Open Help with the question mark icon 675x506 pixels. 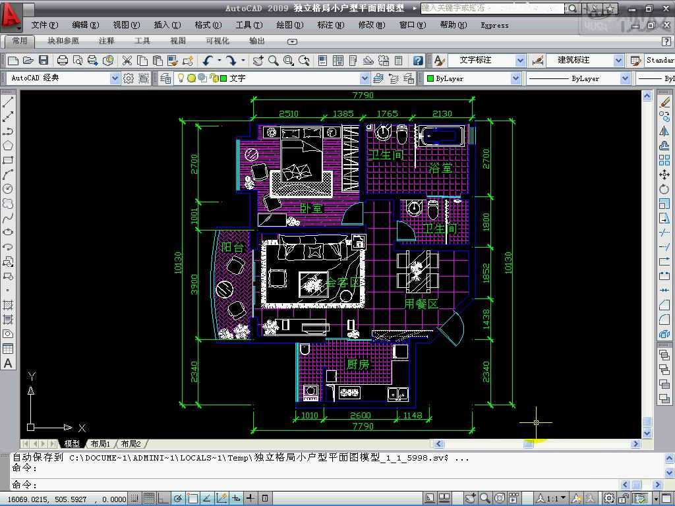tap(417, 61)
